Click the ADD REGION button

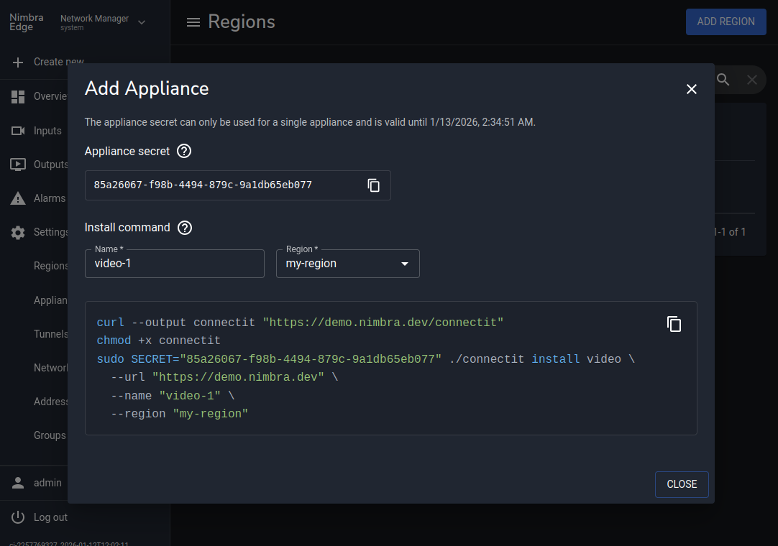coord(726,22)
